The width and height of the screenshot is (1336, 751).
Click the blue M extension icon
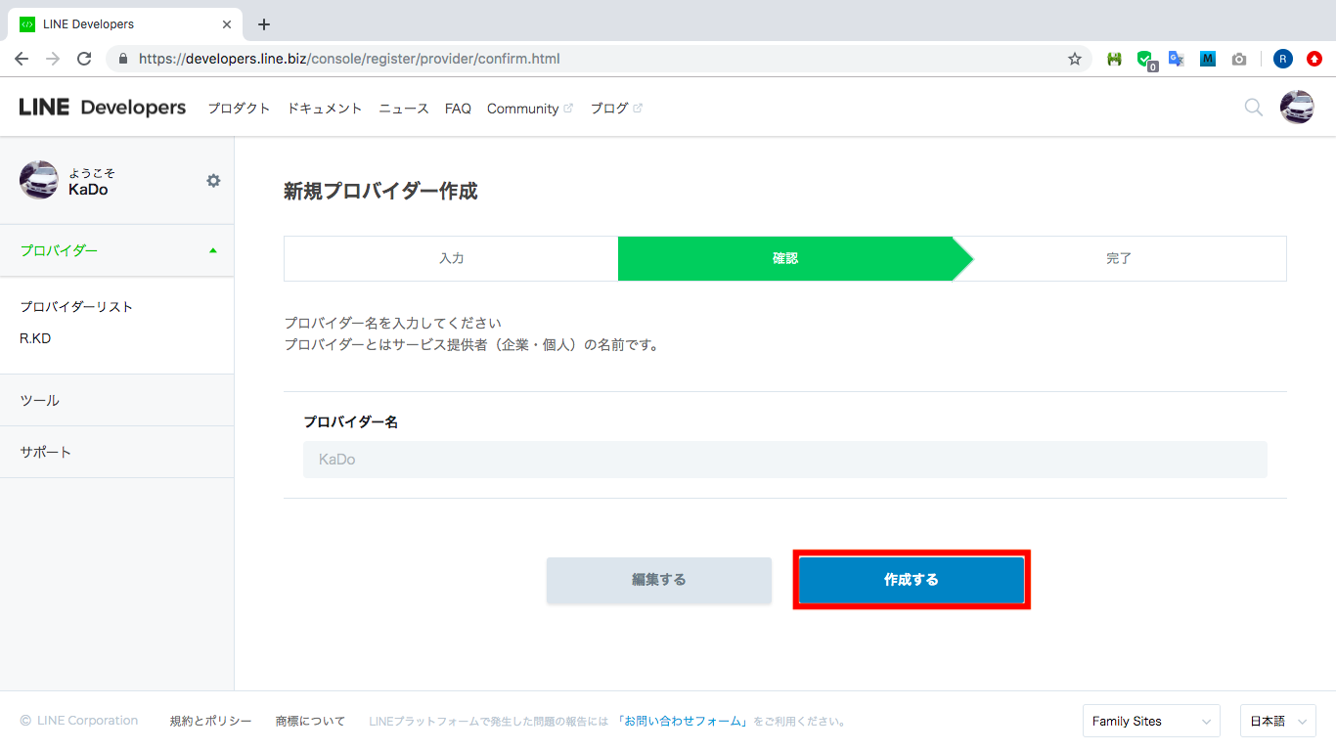tap(1208, 59)
